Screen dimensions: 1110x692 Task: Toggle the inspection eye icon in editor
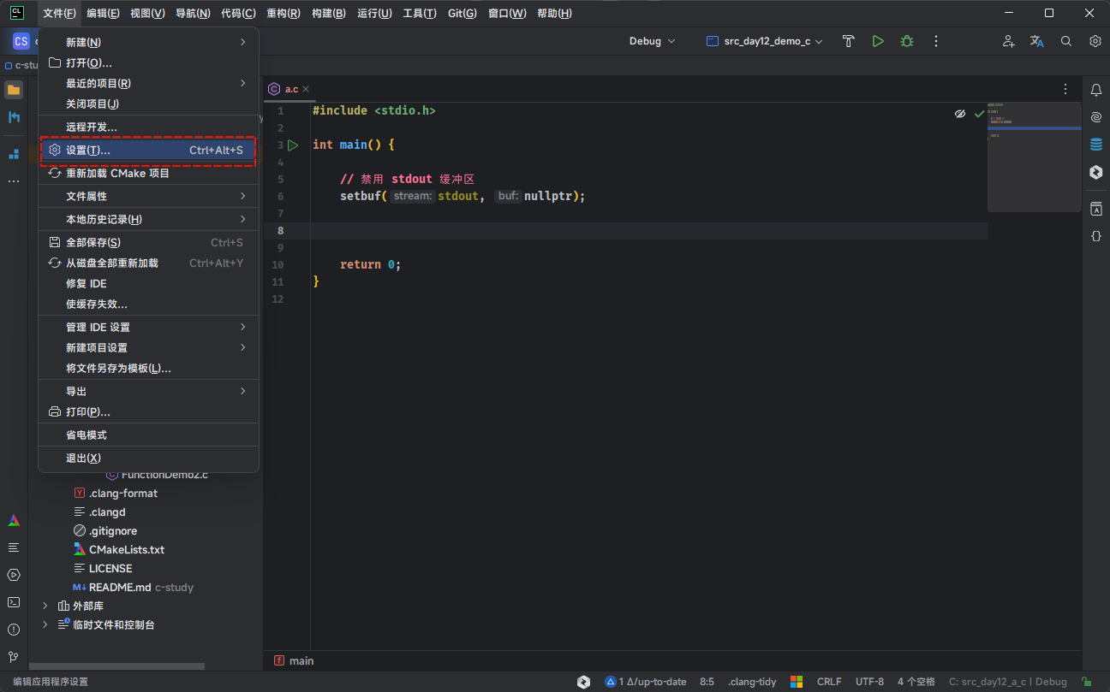(x=960, y=113)
